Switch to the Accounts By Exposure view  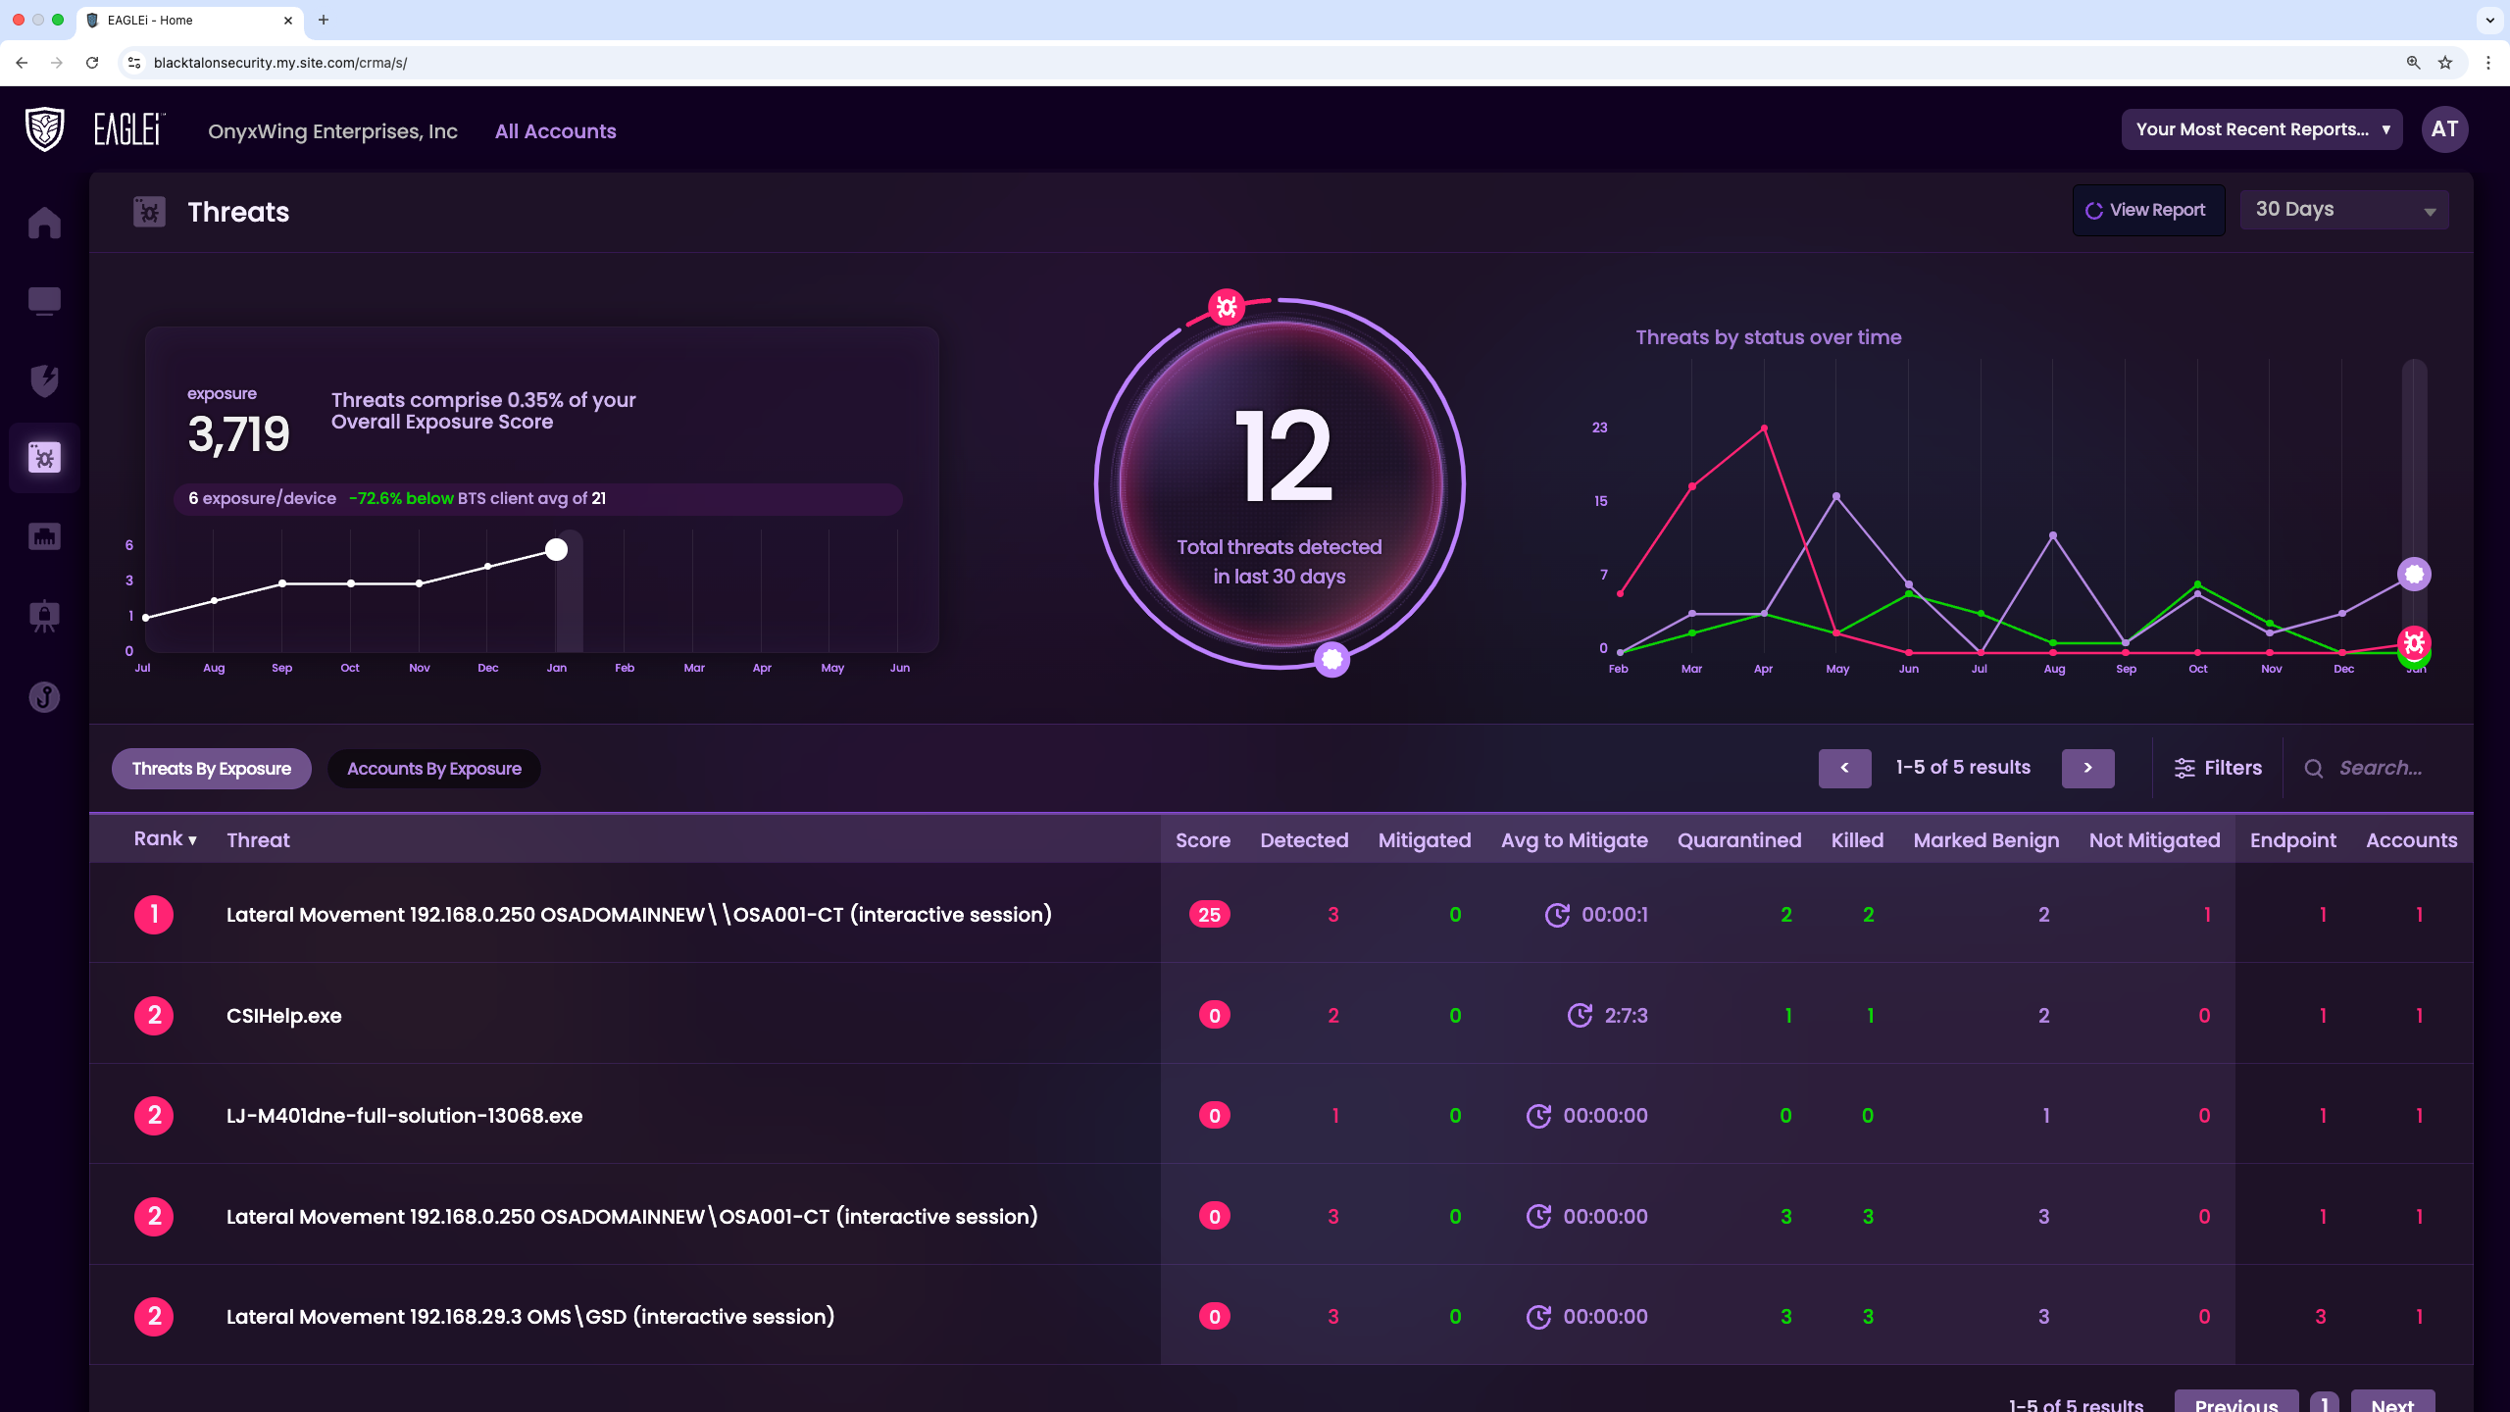tap(432, 769)
